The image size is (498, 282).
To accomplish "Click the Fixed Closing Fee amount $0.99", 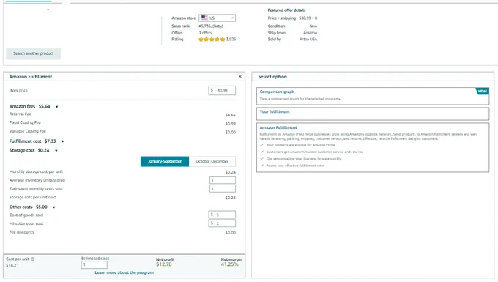I will 231,124.
